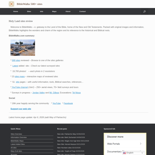Open the Info menu item
This screenshot has width=155, height=155.
(42, 12)
